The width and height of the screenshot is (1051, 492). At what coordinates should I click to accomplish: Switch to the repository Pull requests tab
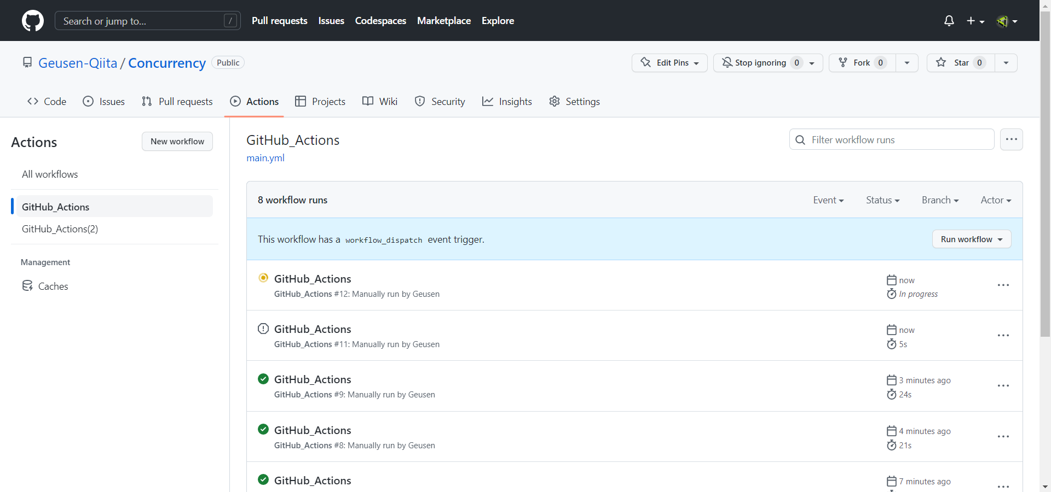click(177, 101)
